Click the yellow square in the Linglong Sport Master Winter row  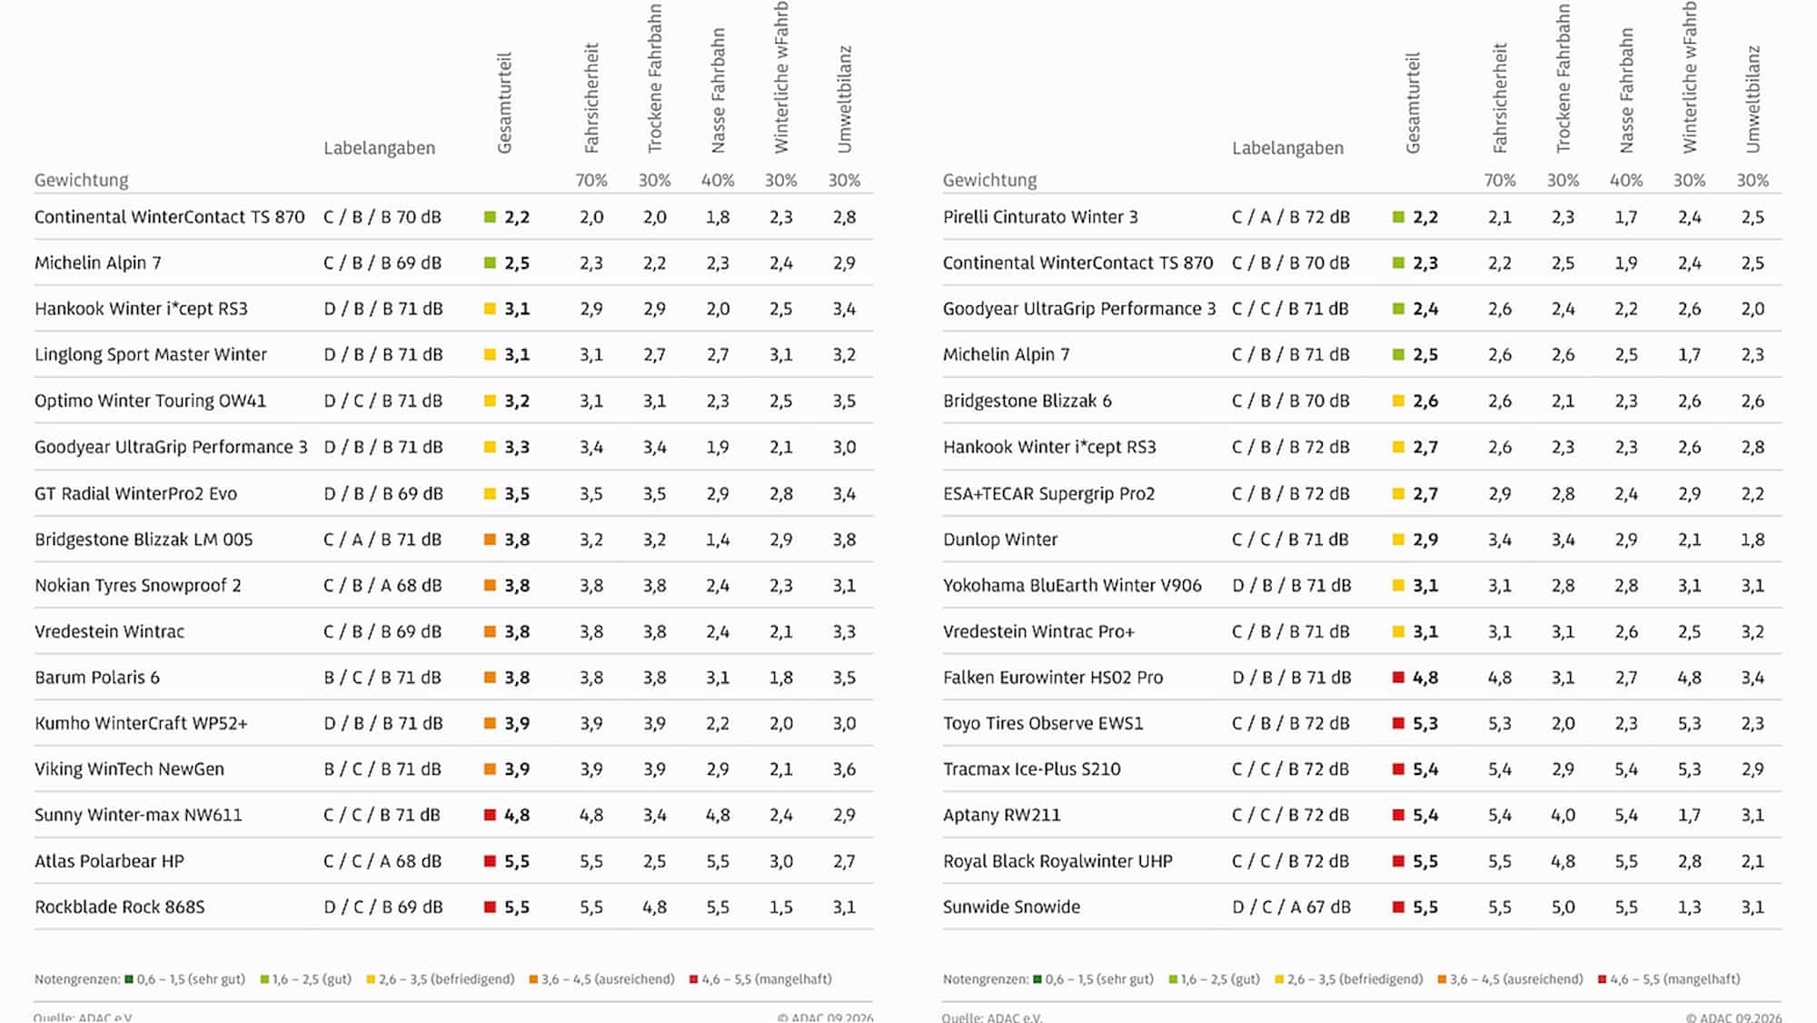pyautogui.click(x=490, y=354)
